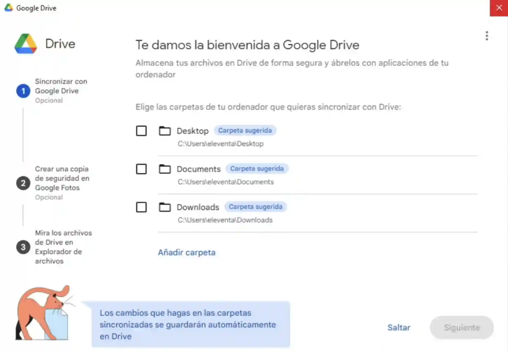Click the Opcional label under step 2
The image size is (508, 351).
[49, 197]
